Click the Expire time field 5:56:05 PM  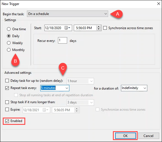(66, 110)
